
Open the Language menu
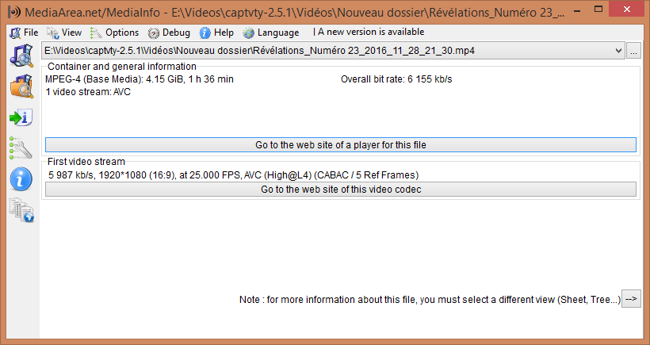(x=271, y=33)
